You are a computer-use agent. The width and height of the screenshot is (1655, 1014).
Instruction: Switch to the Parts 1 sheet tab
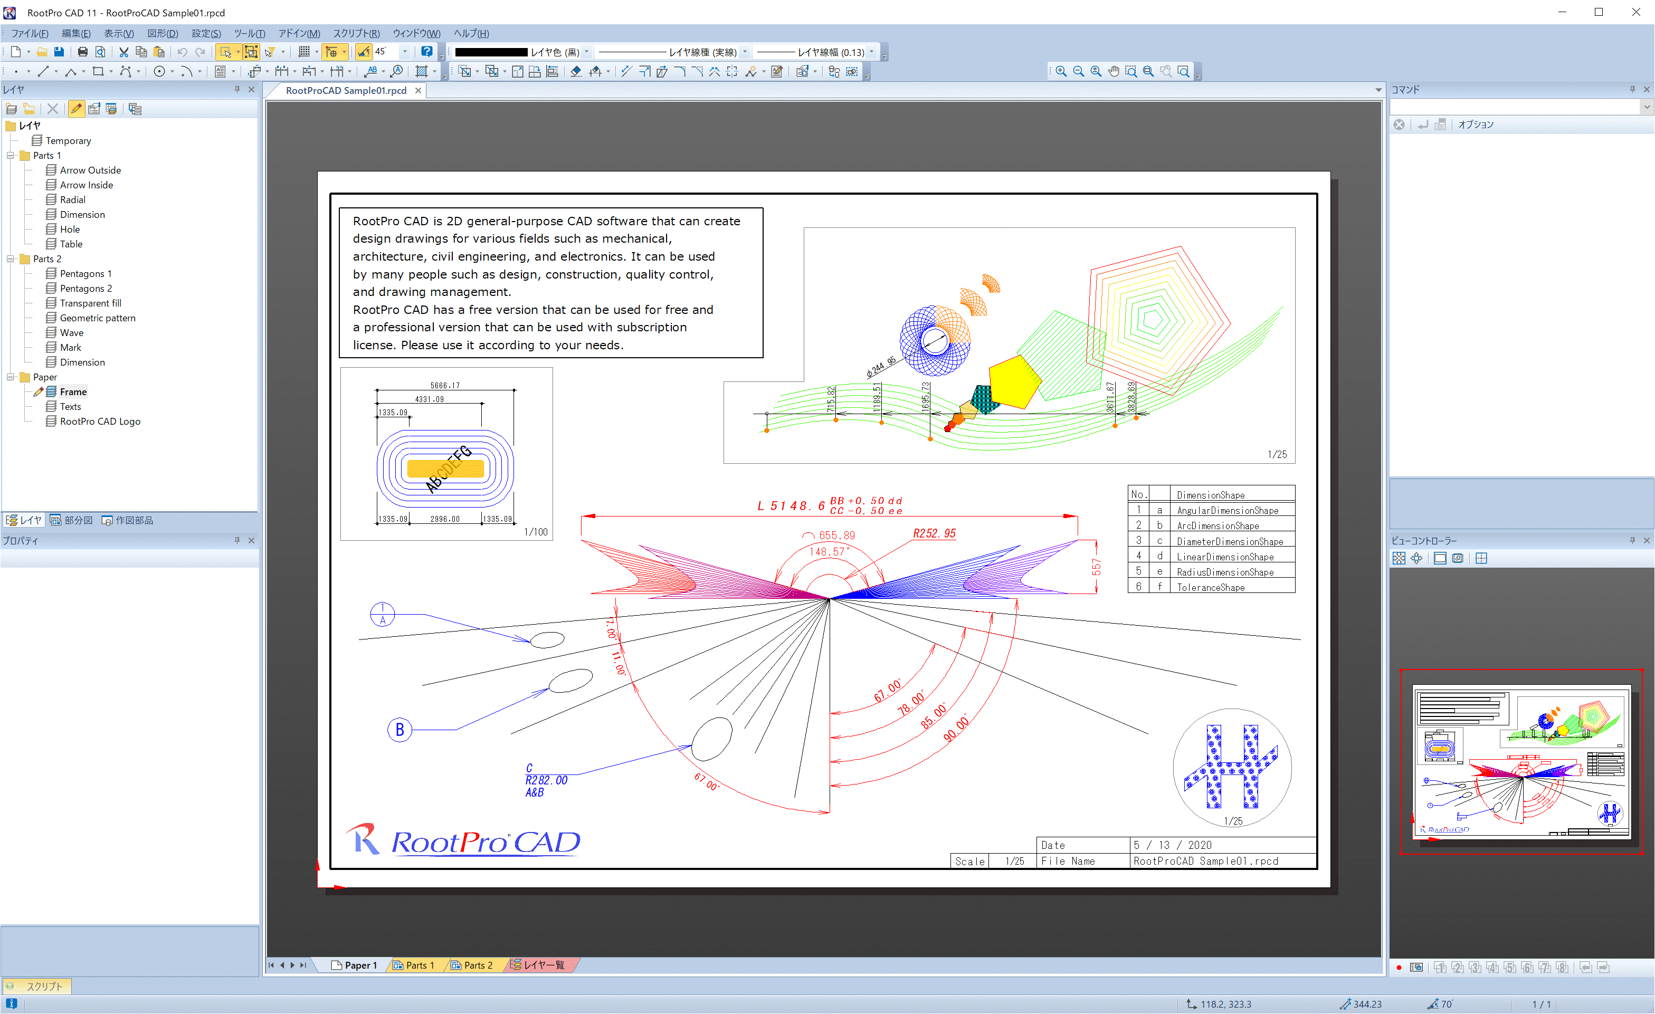(414, 965)
